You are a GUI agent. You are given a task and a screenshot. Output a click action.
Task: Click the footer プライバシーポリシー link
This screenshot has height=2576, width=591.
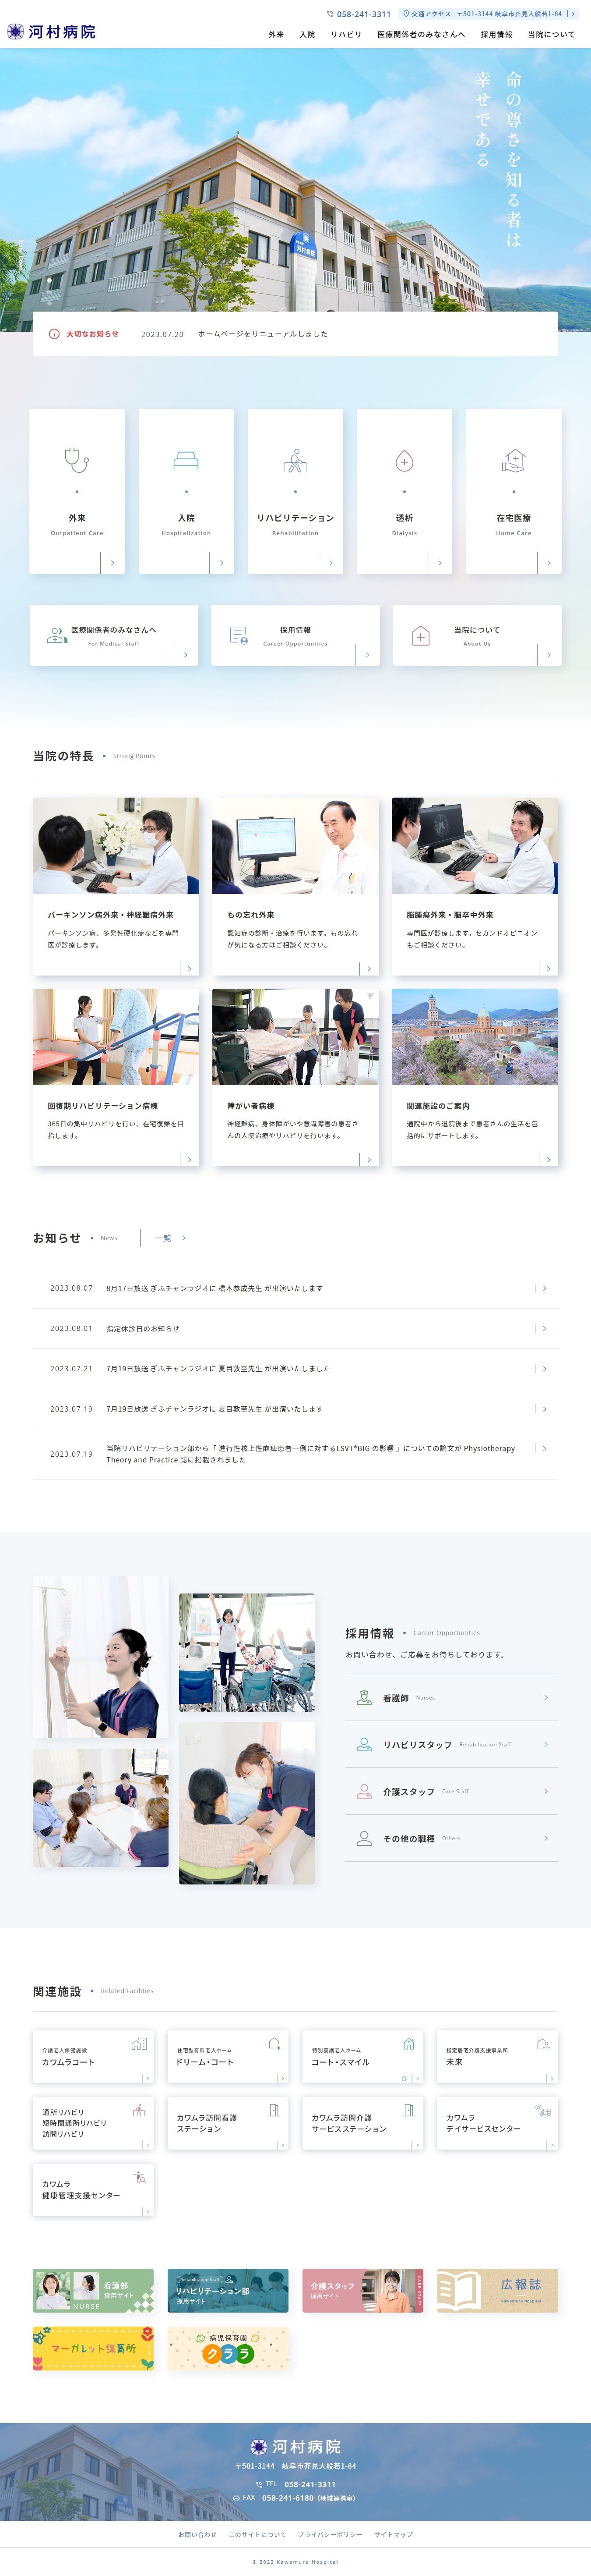[330, 2534]
